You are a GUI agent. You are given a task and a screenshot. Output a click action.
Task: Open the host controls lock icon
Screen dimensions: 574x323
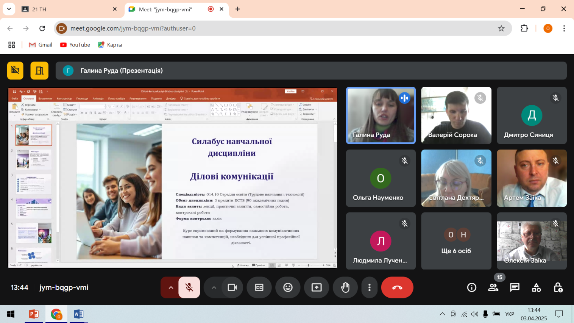[558, 287]
